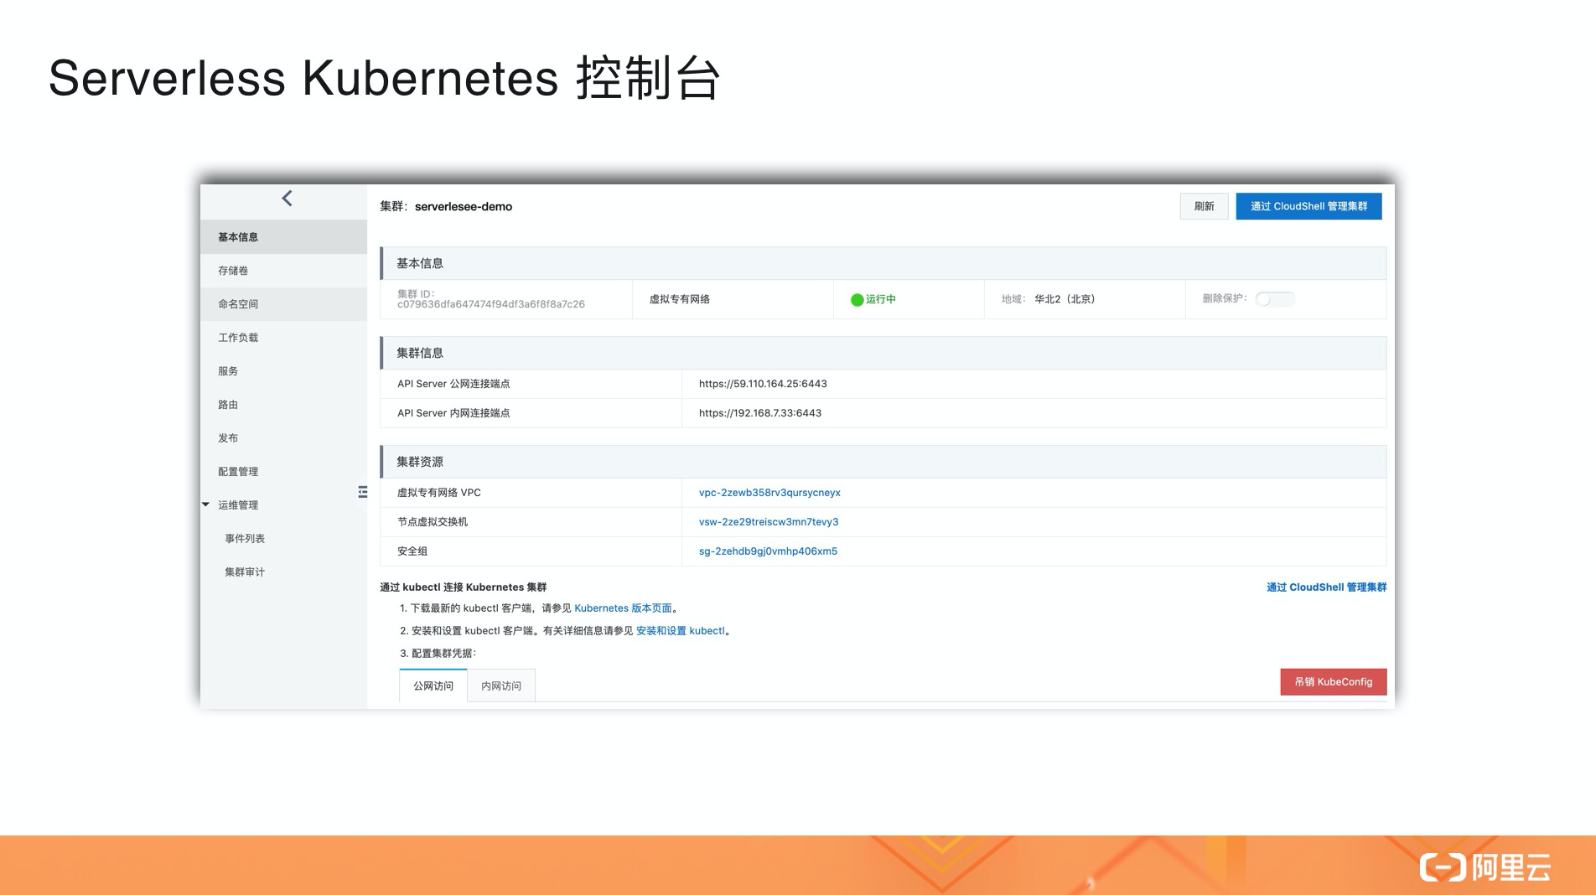The width and height of the screenshot is (1596, 895).
Task: Open the VPC ID link
Action: pos(769,493)
